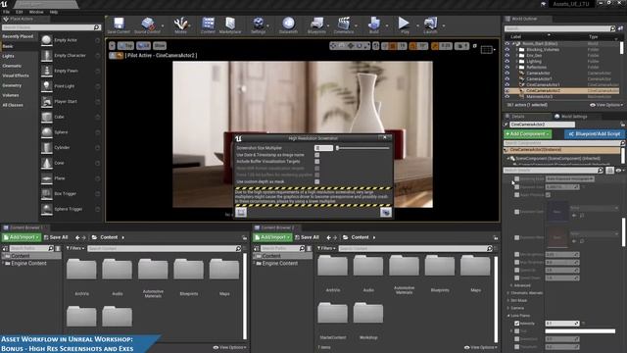Click the Intensity value slider field

pyautogui.click(x=562, y=323)
